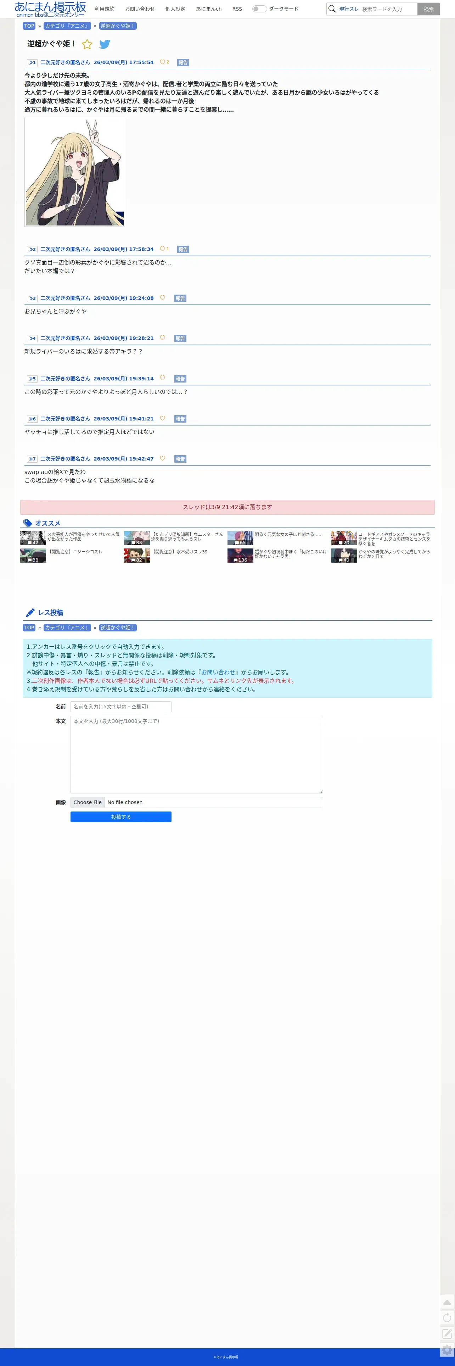Screen dimensions: 455x1366
Task: Report post 1 with 報告 button
Action: [183, 62]
